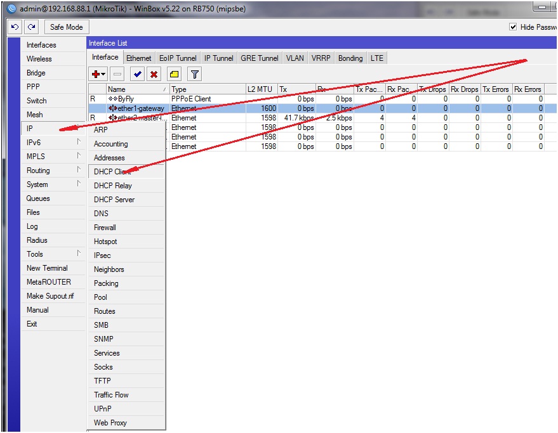
Task: Open ARP in the IP submenu
Action: (126, 130)
